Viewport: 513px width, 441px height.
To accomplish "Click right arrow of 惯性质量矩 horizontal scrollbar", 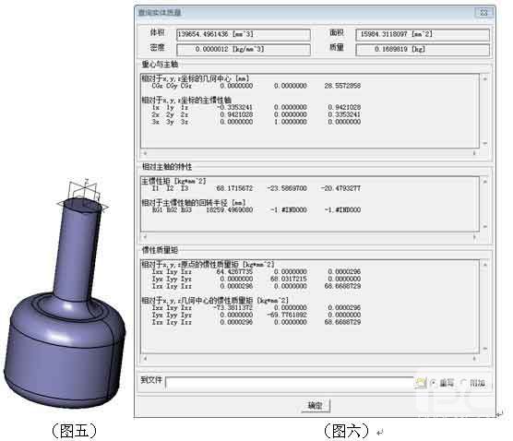I will [475, 359].
